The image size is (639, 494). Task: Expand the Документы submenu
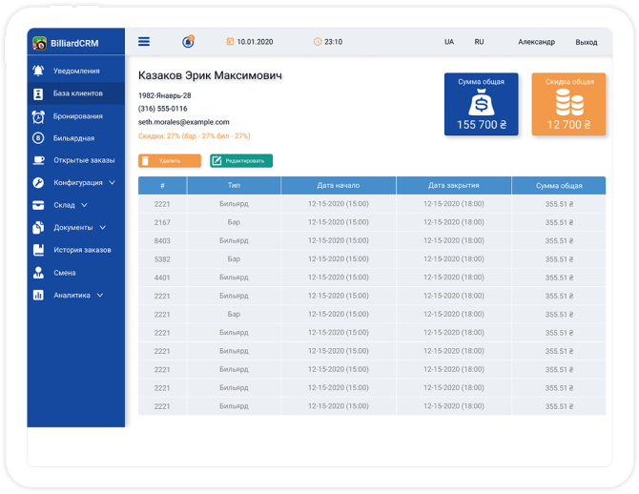point(102,228)
